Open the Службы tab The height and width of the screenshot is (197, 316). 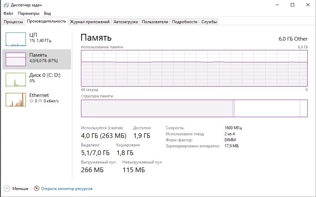[x=209, y=22]
